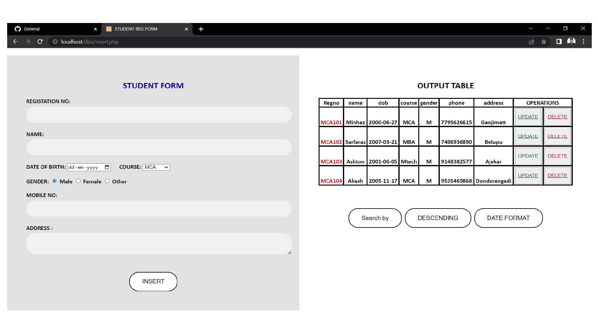The width and height of the screenshot is (598, 317).
Task: Click the INSERT button
Action: pos(153,281)
